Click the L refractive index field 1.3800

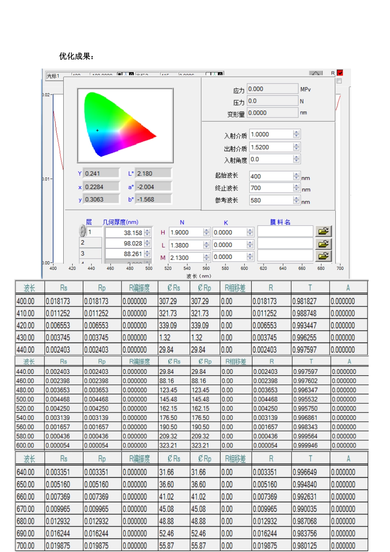click(186, 245)
